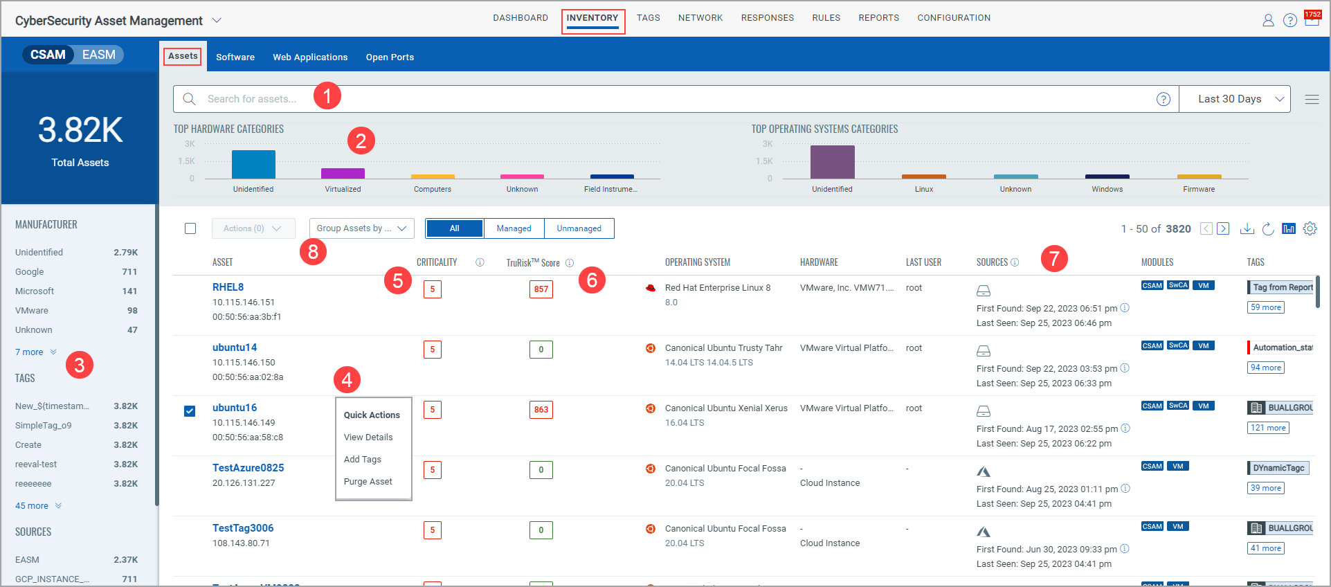
Task: Expand 121 more tags for ubuntu16
Action: tap(1268, 428)
